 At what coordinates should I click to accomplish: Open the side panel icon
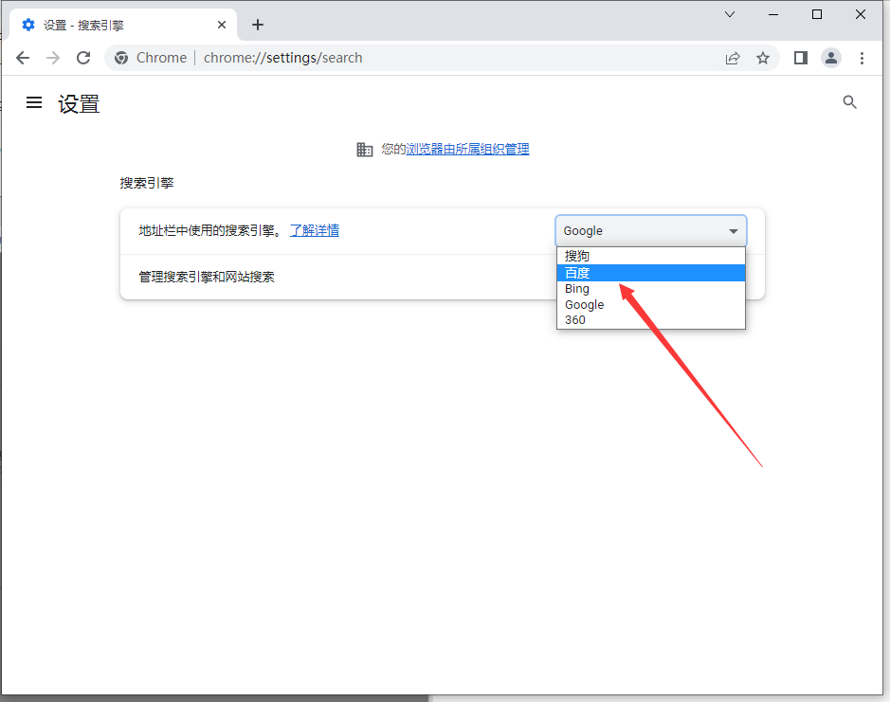pos(800,58)
